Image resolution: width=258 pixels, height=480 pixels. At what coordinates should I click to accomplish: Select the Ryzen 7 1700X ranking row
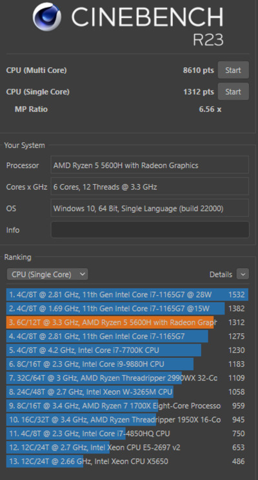127,406
